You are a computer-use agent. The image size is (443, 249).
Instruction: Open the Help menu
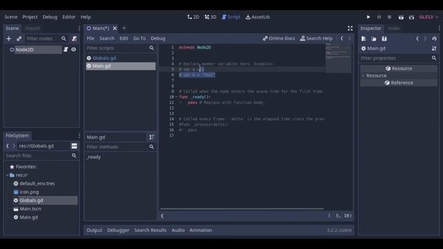point(86,17)
